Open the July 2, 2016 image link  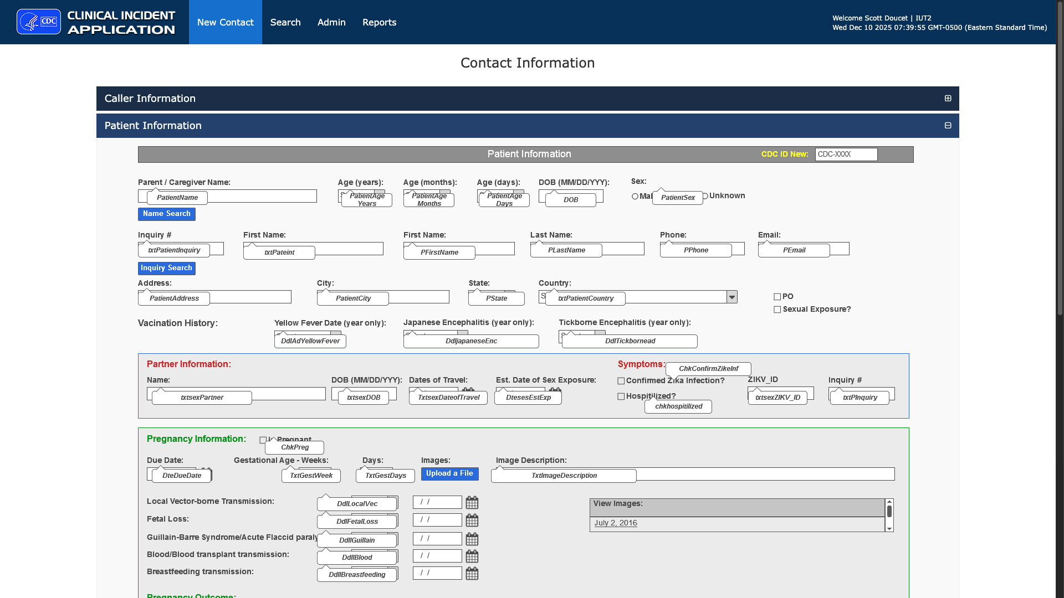[615, 523]
